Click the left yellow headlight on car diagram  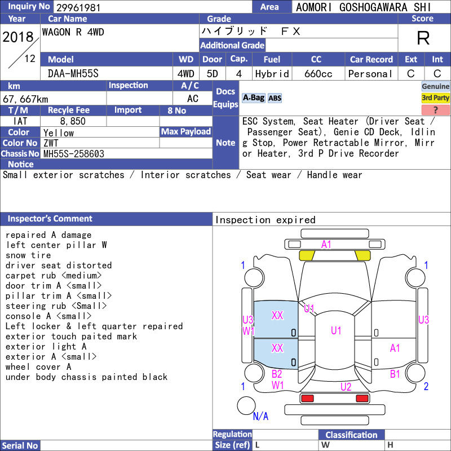pyautogui.click(x=307, y=255)
